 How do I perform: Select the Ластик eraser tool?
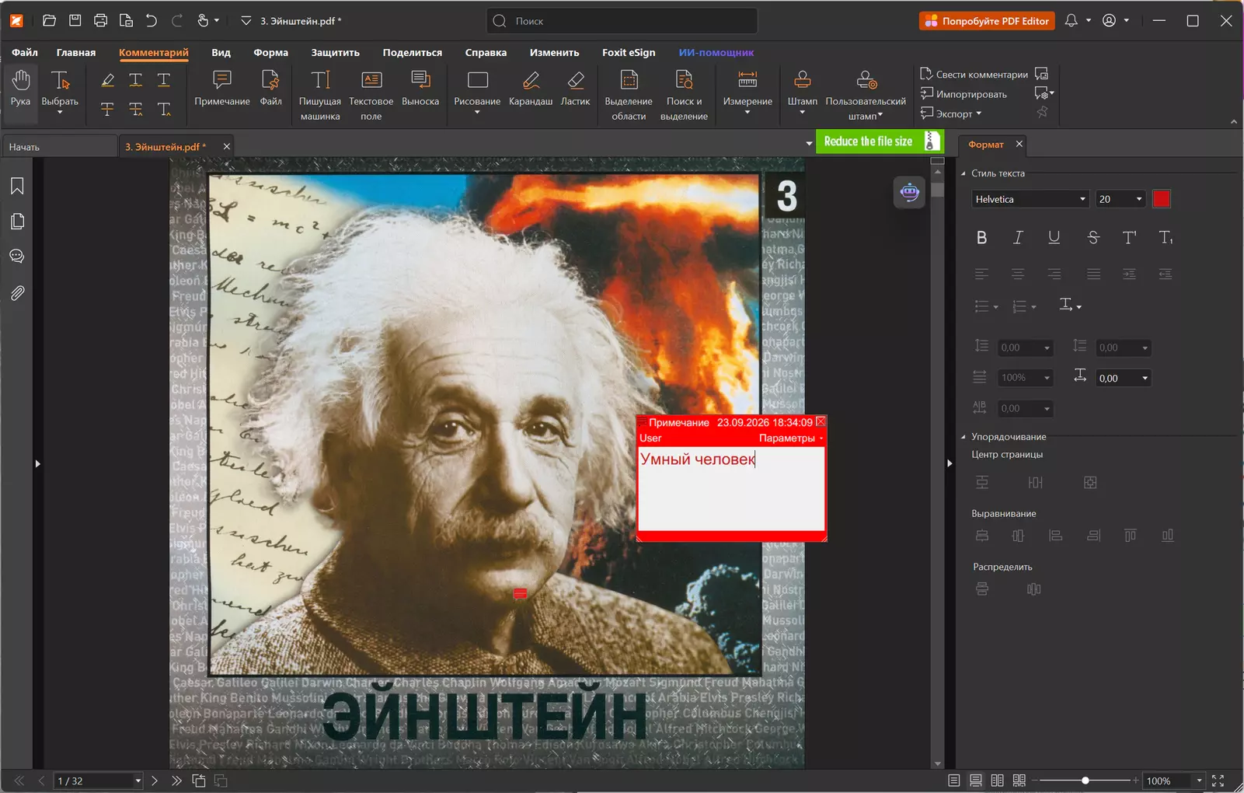[576, 87]
